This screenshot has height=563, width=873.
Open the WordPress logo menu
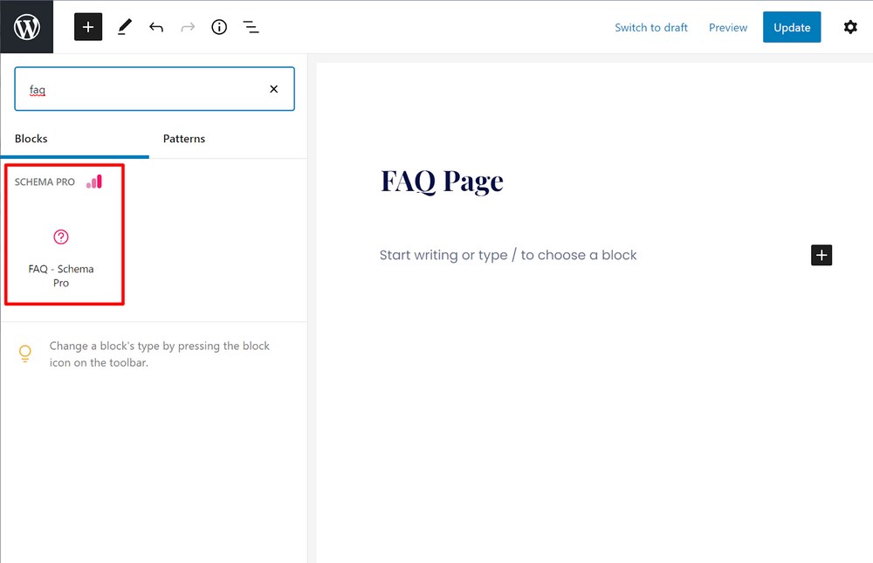click(x=27, y=27)
